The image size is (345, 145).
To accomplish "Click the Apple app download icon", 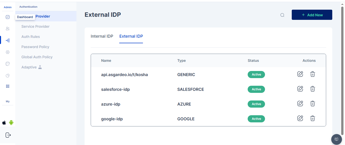I will tap(4, 123).
